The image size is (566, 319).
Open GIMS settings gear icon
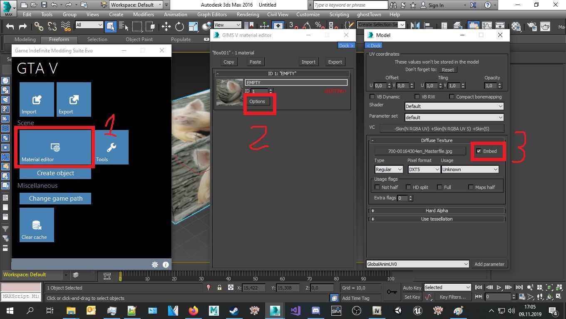coord(155,265)
